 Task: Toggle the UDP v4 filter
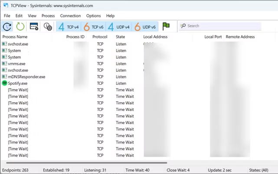pyautogui.click(x=119, y=27)
